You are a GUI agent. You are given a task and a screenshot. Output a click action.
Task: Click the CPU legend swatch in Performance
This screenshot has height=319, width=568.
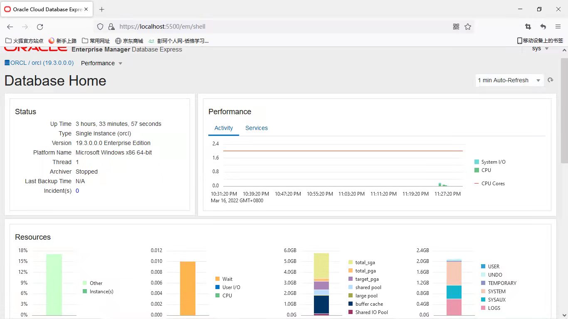pos(477,170)
